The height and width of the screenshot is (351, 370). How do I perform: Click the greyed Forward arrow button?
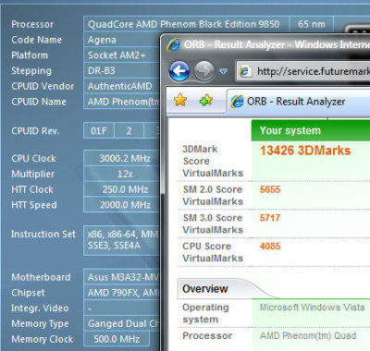tap(204, 71)
